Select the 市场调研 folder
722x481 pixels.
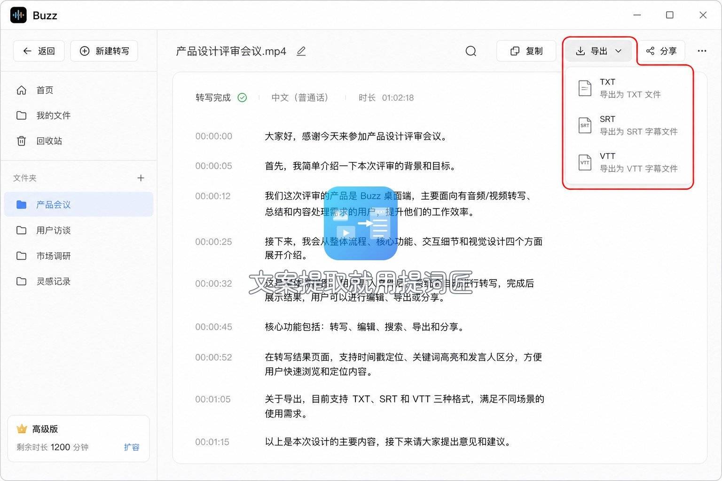click(79, 256)
